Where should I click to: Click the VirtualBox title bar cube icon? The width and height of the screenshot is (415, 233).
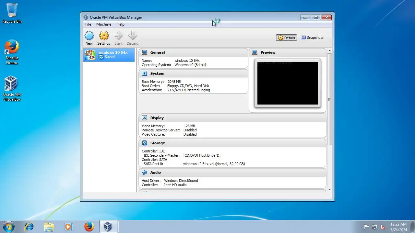[86, 17]
